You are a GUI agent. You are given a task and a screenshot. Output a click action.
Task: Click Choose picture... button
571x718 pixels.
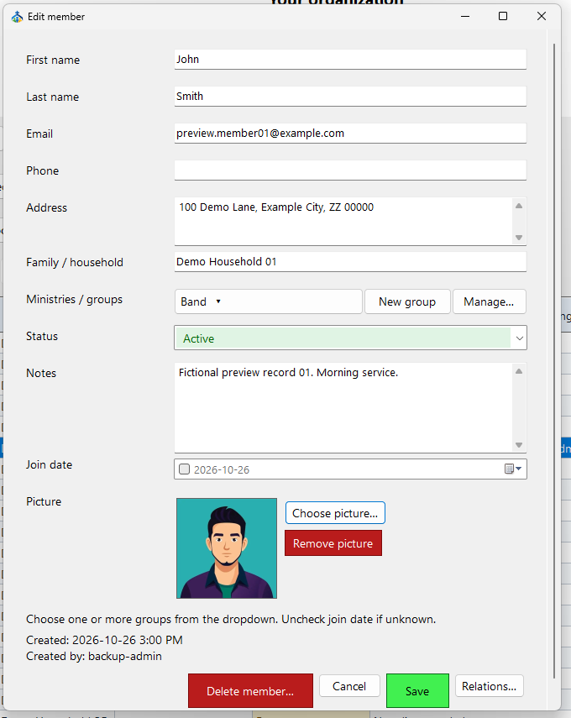tap(335, 513)
